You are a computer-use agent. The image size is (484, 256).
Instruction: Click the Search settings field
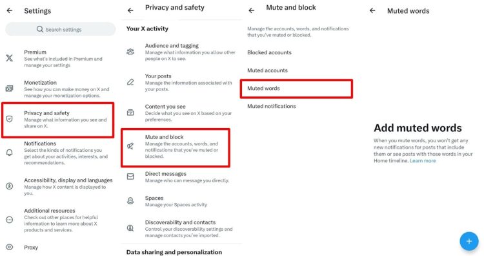(x=61, y=29)
